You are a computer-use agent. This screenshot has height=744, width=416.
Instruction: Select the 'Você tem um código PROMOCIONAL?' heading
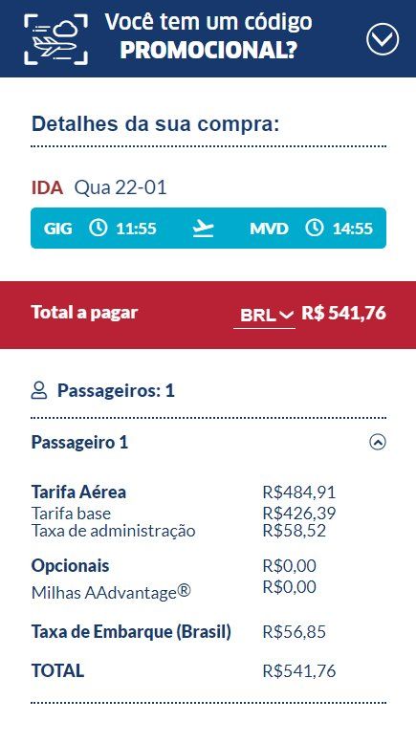click(208, 36)
